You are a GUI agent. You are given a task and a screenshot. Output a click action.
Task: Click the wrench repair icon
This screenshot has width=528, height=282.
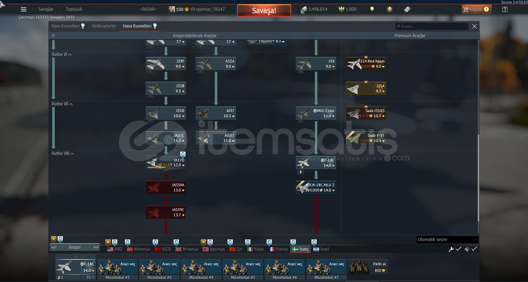451,249
